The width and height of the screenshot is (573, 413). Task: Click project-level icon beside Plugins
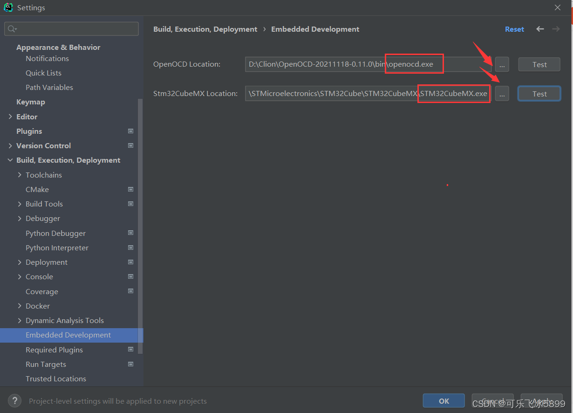point(130,131)
